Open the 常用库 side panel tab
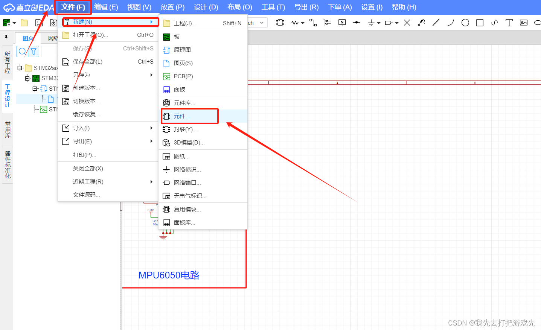541x330 pixels. (8, 130)
